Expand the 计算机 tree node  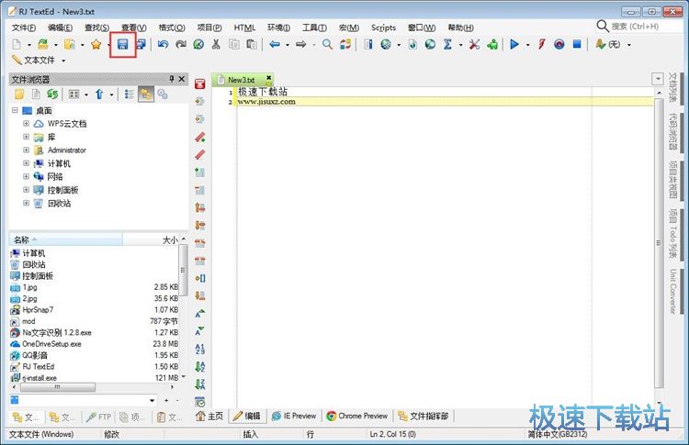[x=27, y=163]
